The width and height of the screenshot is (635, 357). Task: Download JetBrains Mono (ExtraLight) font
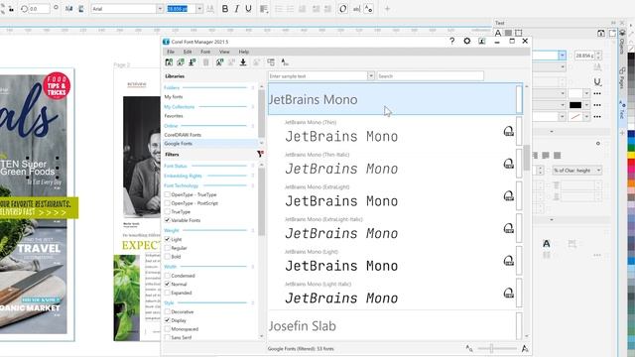point(509,196)
